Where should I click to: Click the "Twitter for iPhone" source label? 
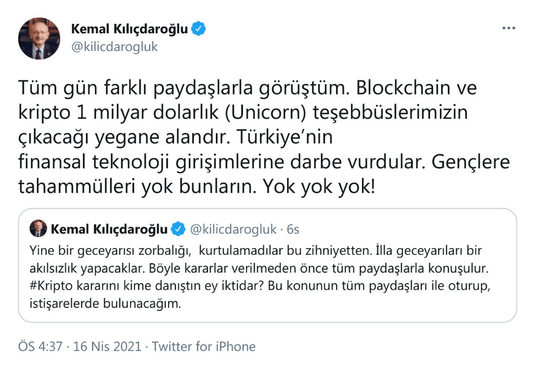coord(204,346)
